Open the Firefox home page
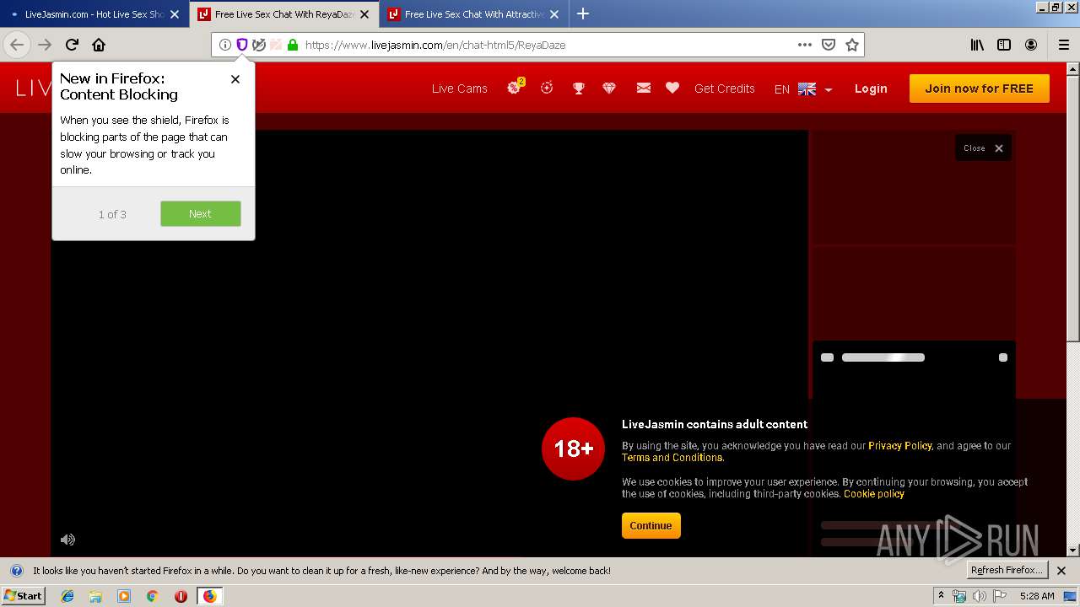Viewport: 1080px width, 607px height. [99, 45]
